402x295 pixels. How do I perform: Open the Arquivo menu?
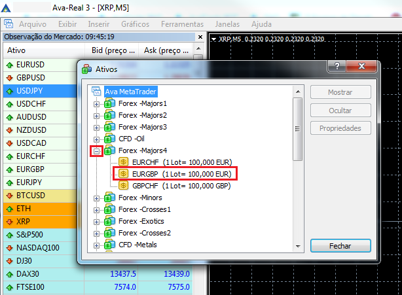33,24
